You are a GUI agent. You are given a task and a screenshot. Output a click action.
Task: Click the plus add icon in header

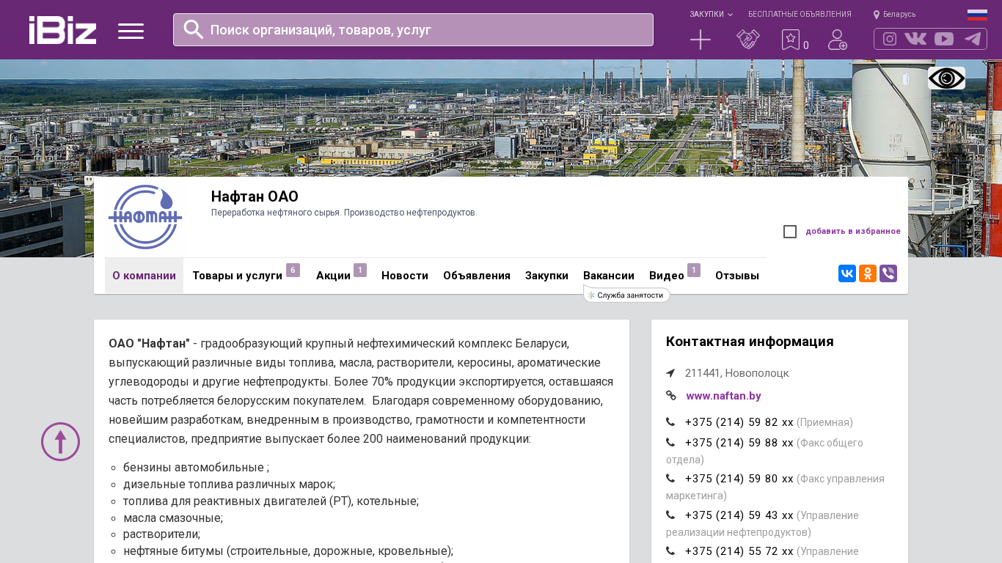pos(701,40)
